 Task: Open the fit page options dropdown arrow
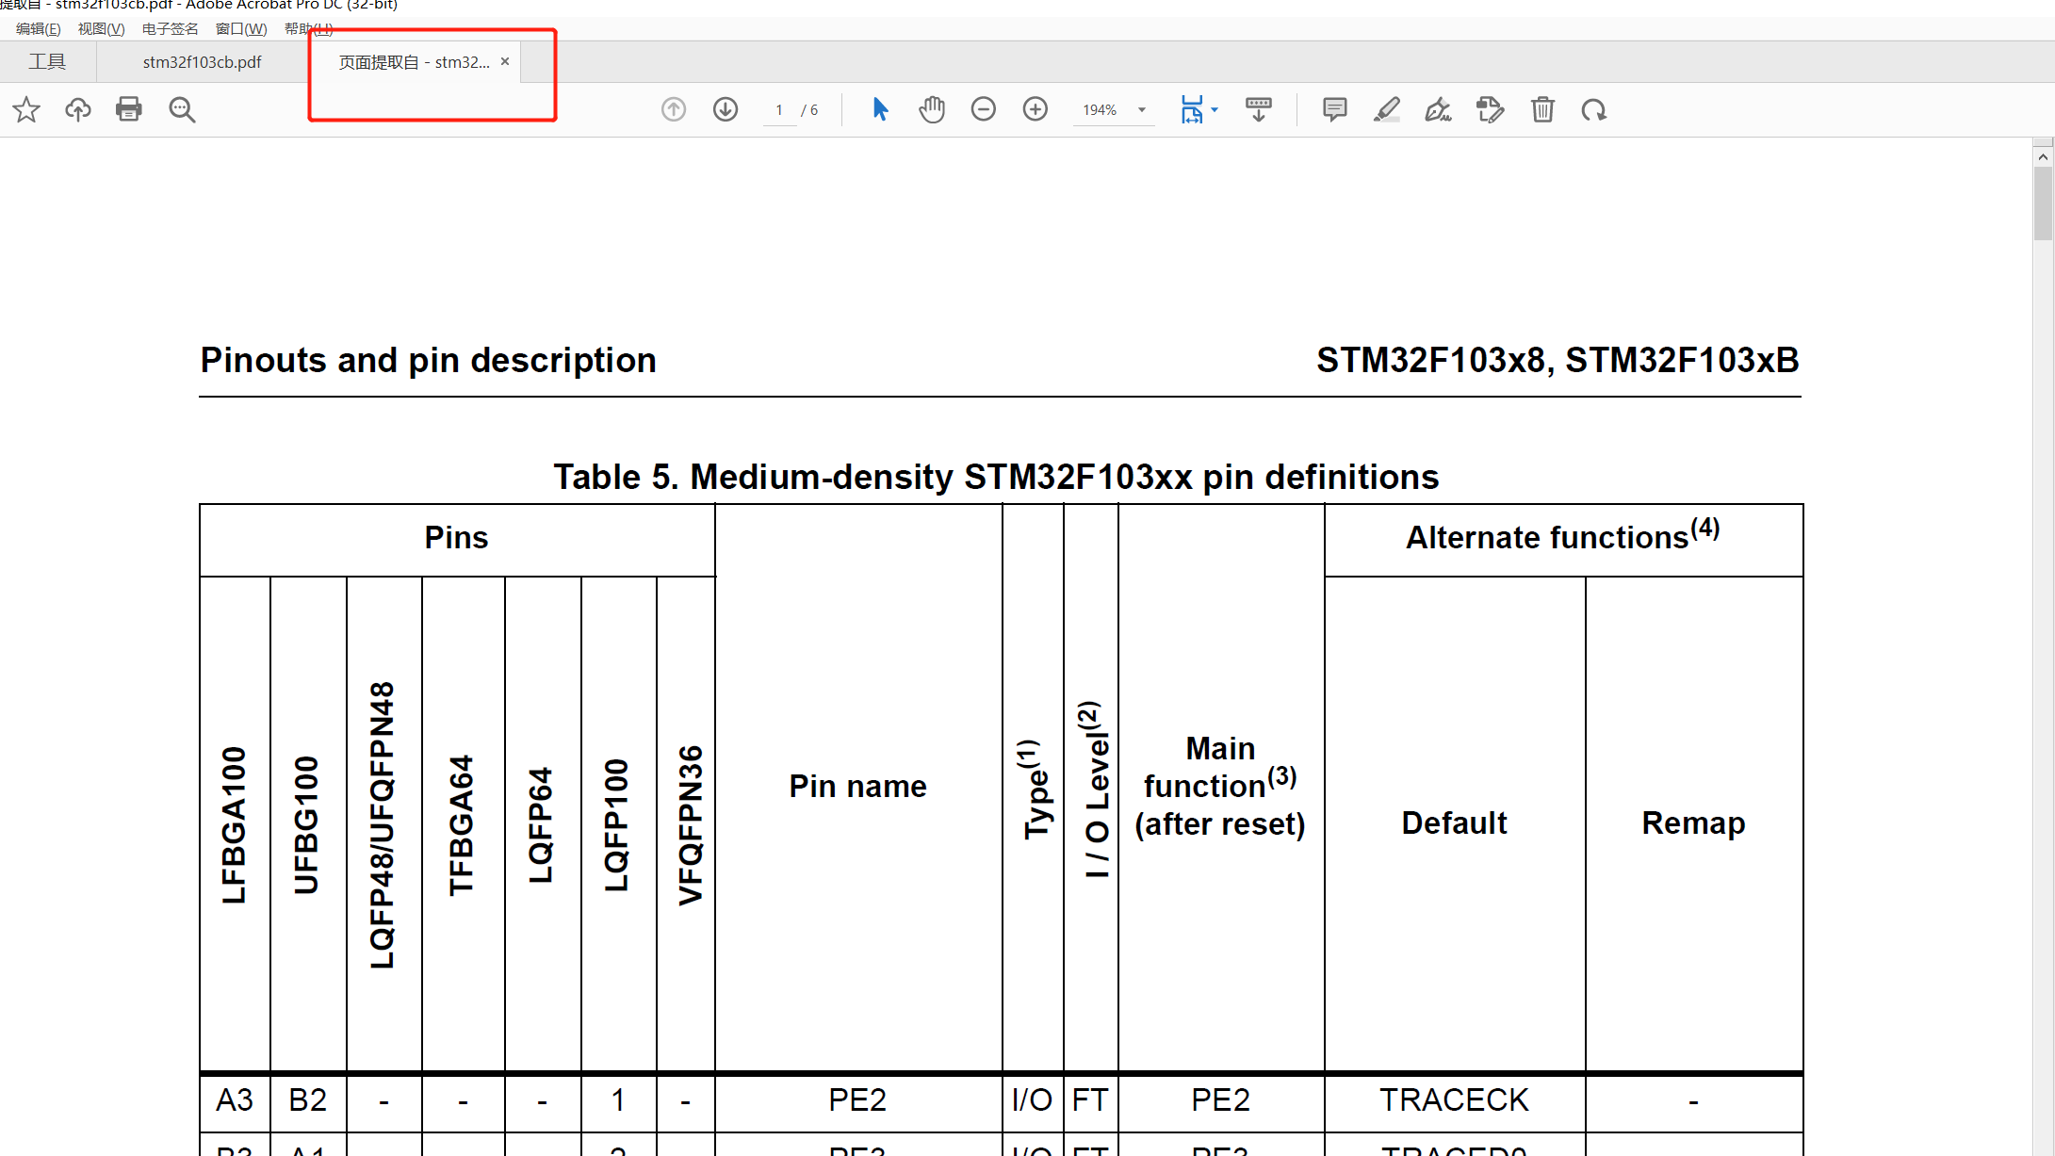pyautogui.click(x=1215, y=110)
